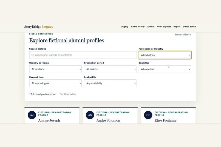Click the 'FIND A CONNECTION' label

click(41, 34)
